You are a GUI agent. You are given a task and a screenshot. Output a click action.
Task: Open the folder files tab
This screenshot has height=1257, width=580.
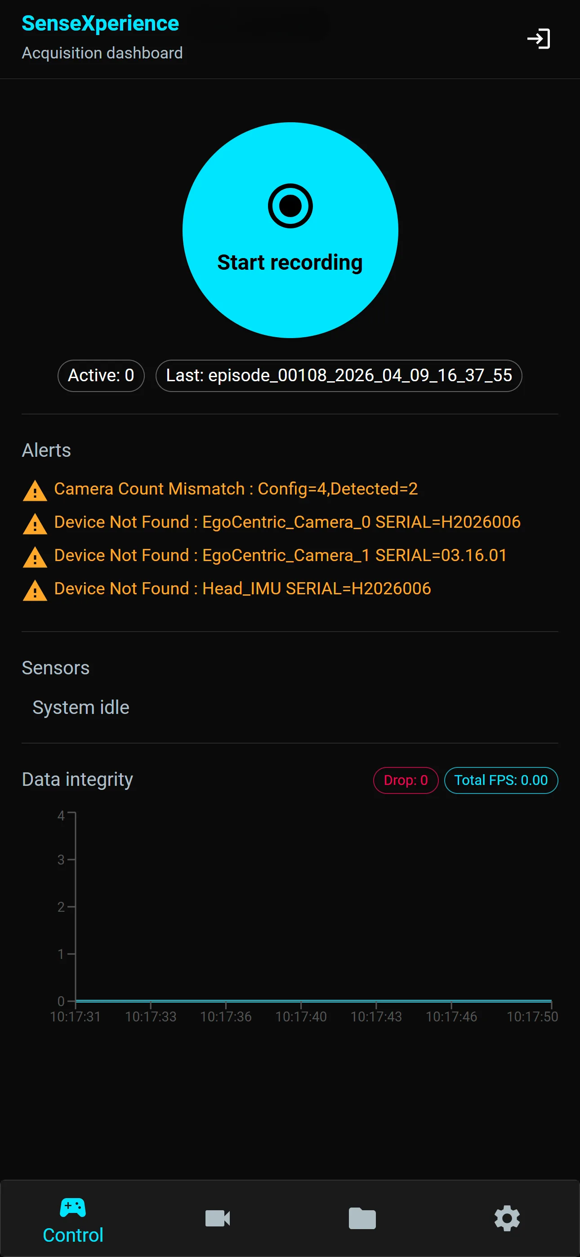[x=362, y=1218]
